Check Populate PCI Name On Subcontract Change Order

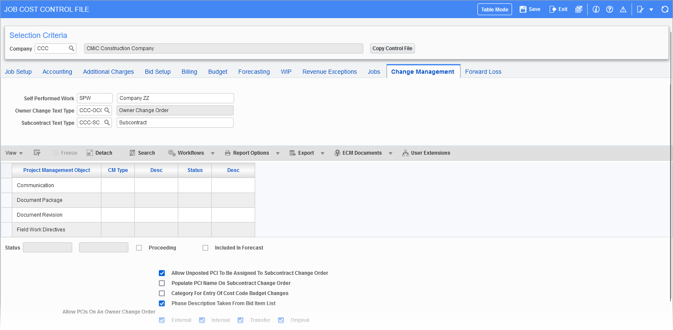[x=162, y=283]
